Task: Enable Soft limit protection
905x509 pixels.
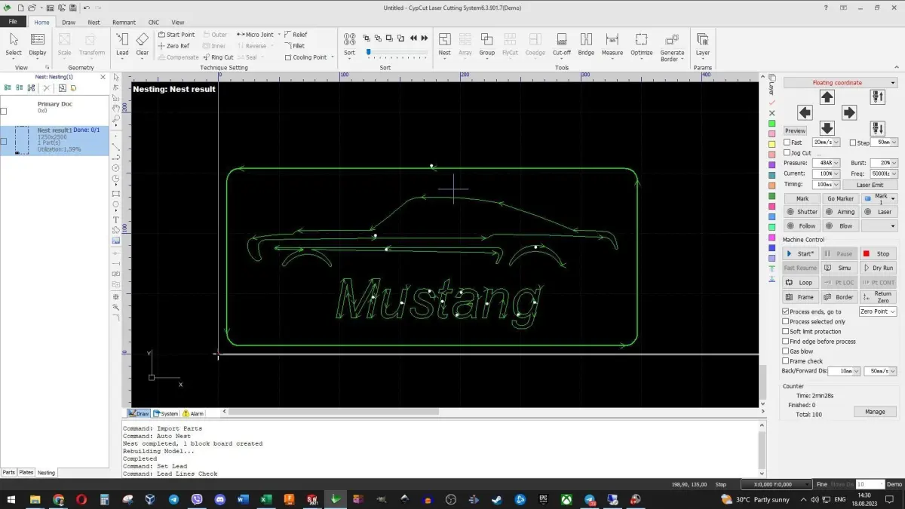Action: tap(786, 331)
